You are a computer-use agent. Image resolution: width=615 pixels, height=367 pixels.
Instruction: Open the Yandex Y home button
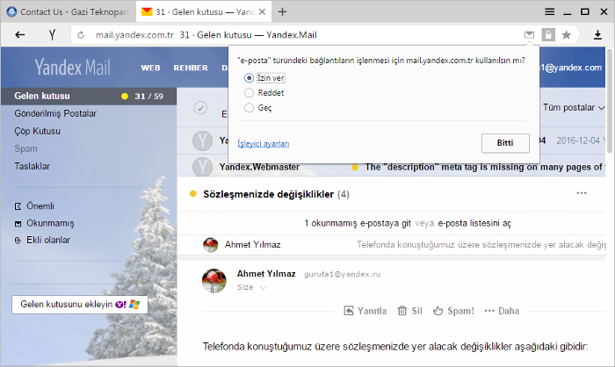tap(52, 35)
